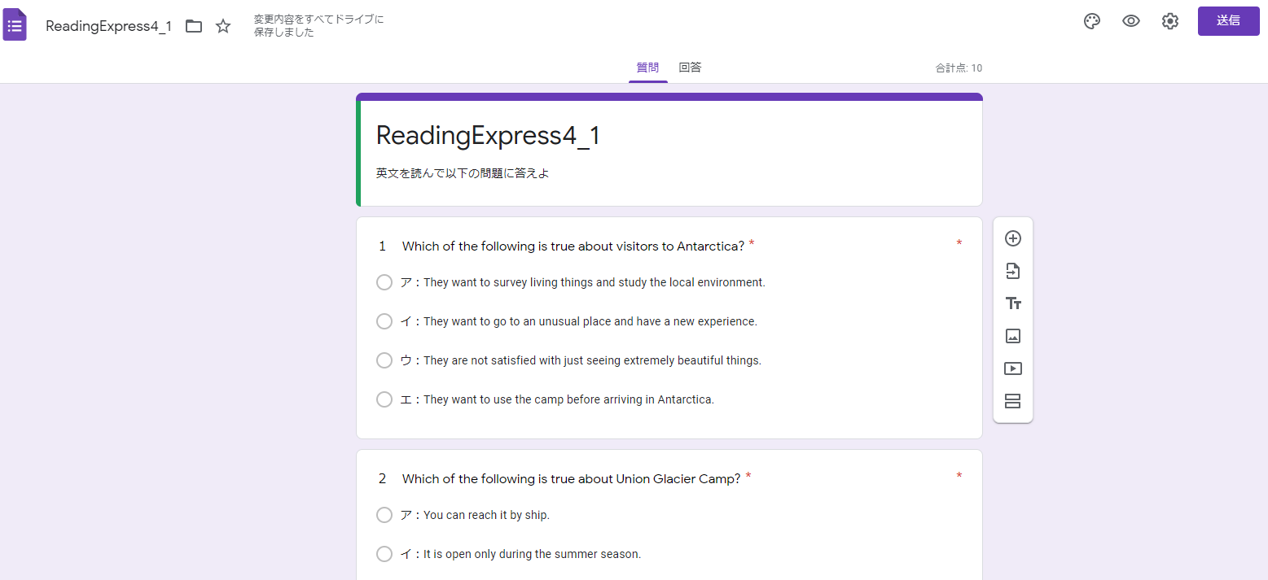Move form to folder icon

coord(194,26)
